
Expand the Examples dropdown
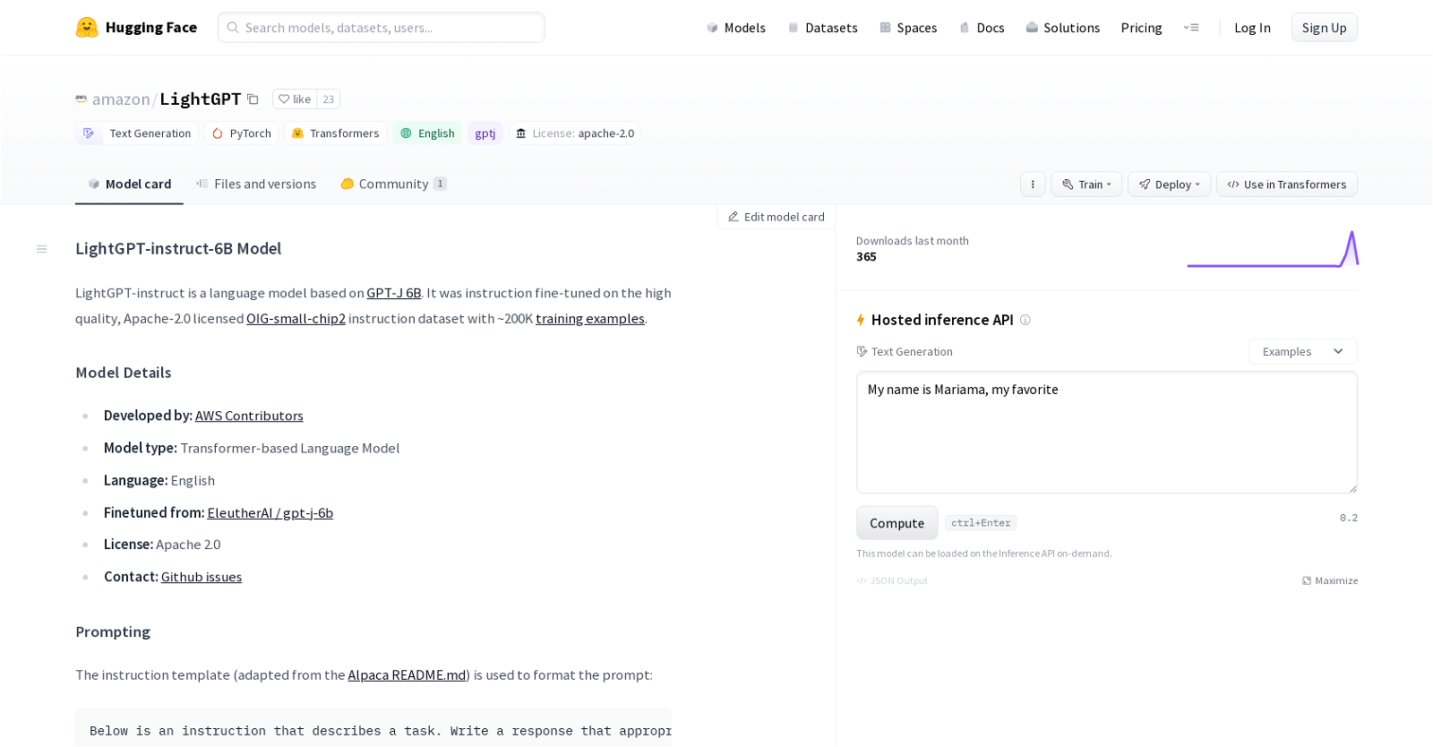tap(1302, 352)
